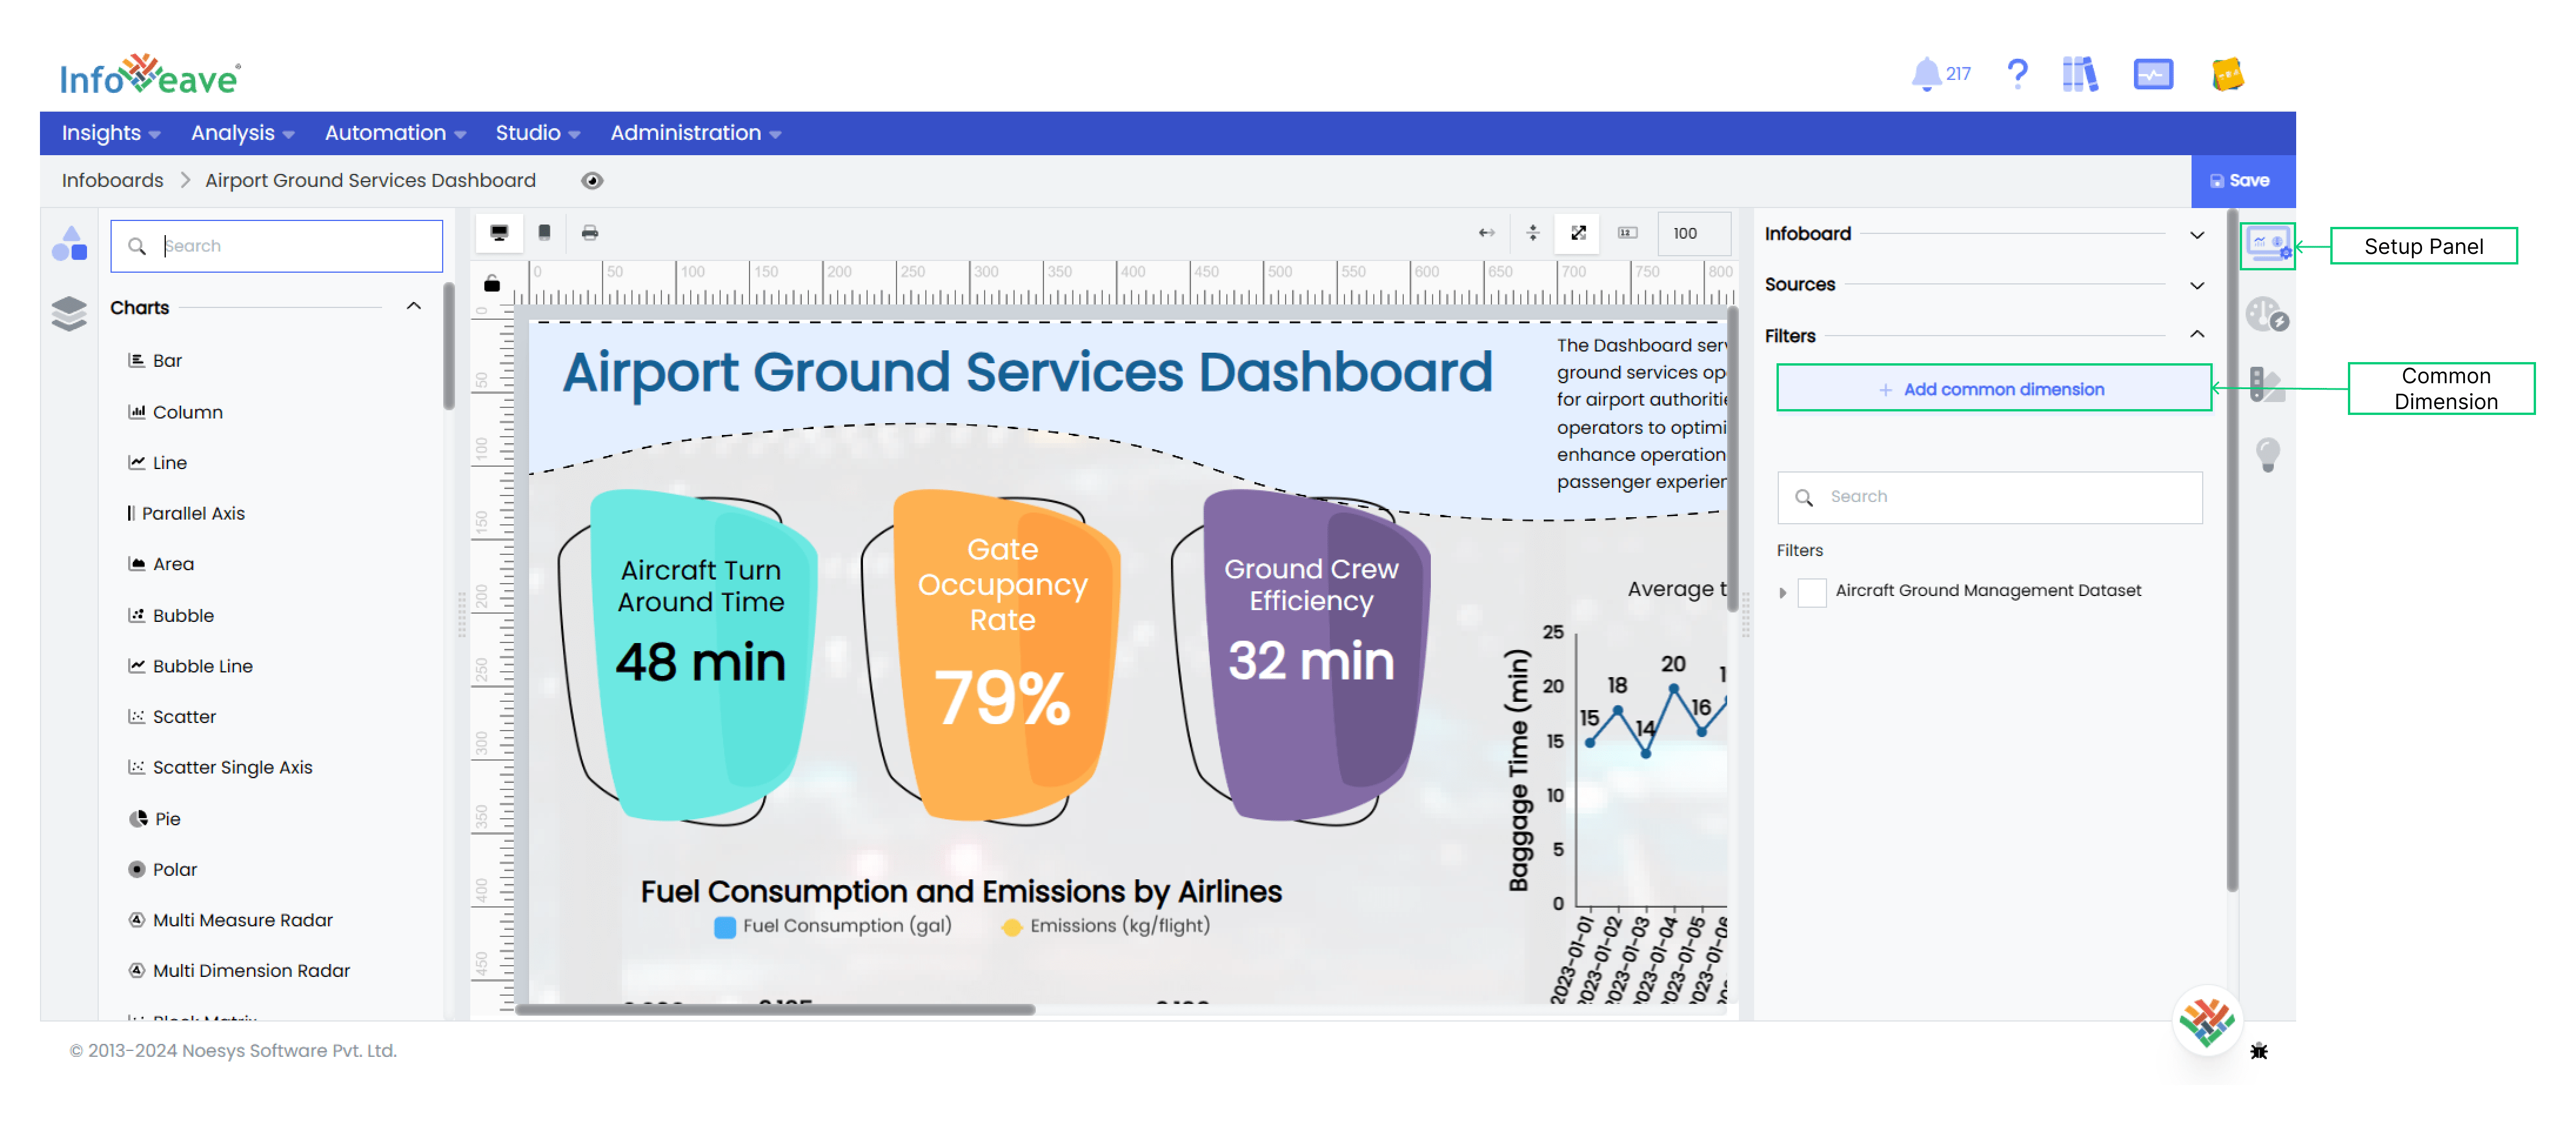
Task: Open the library books icon
Action: coord(2080,74)
